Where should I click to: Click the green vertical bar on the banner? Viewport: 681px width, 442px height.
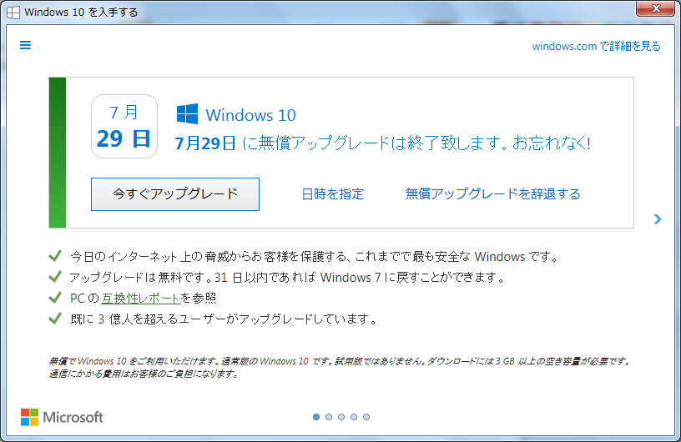point(57,152)
